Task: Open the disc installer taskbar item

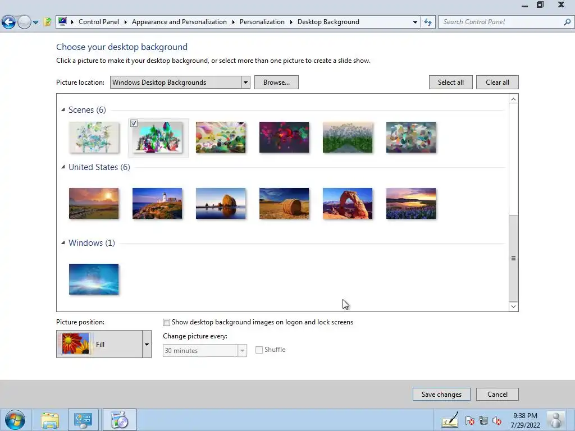Action: pyautogui.click(x=119, y=420)
